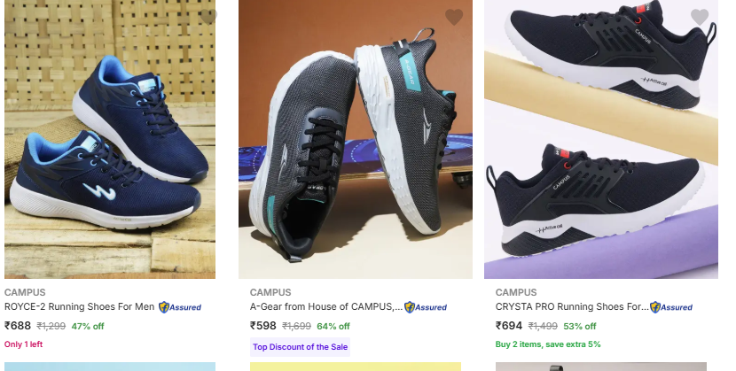Screen dimensions: 736x371
Task: Wishlist the ROYCE-2 shoes via heart icon
Action: (x=208, y=17)
